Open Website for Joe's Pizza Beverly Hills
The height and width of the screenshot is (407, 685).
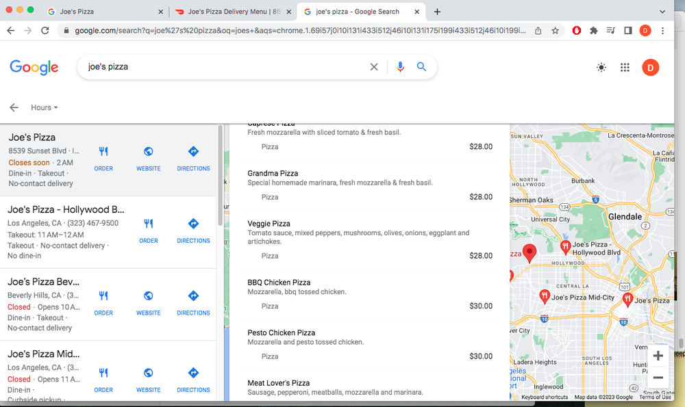[148, 301]
